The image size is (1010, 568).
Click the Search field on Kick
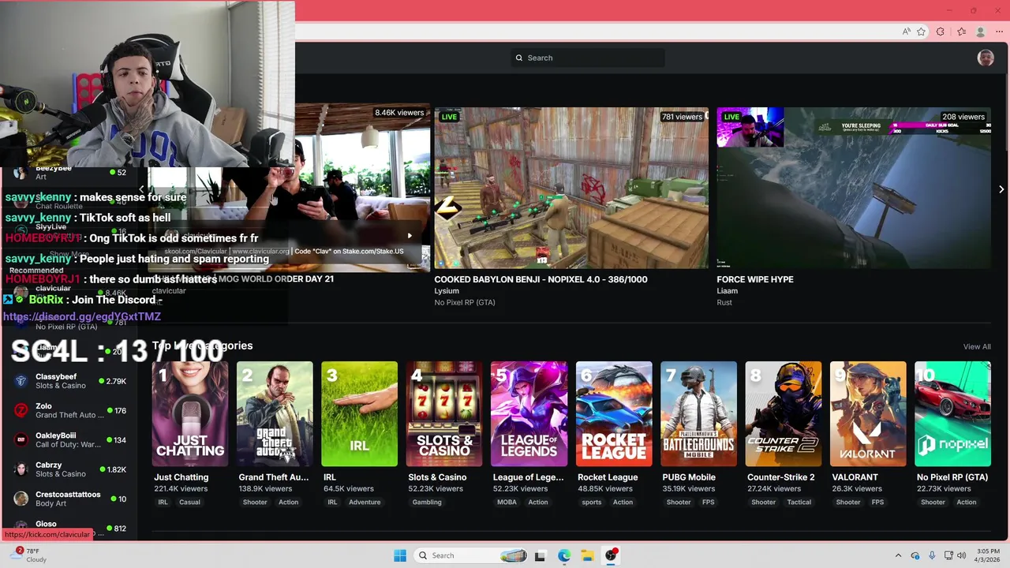click(587, 58)
